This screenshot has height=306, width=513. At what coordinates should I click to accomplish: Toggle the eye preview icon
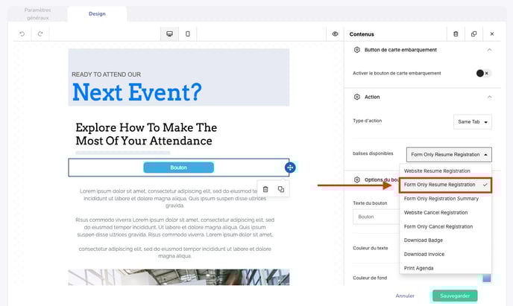(x=335, y=34)
